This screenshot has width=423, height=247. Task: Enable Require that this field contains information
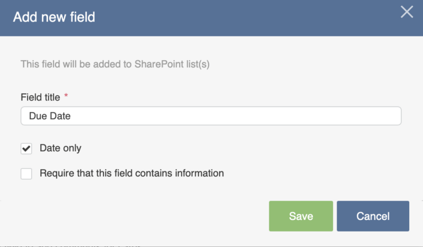(26, 174)
